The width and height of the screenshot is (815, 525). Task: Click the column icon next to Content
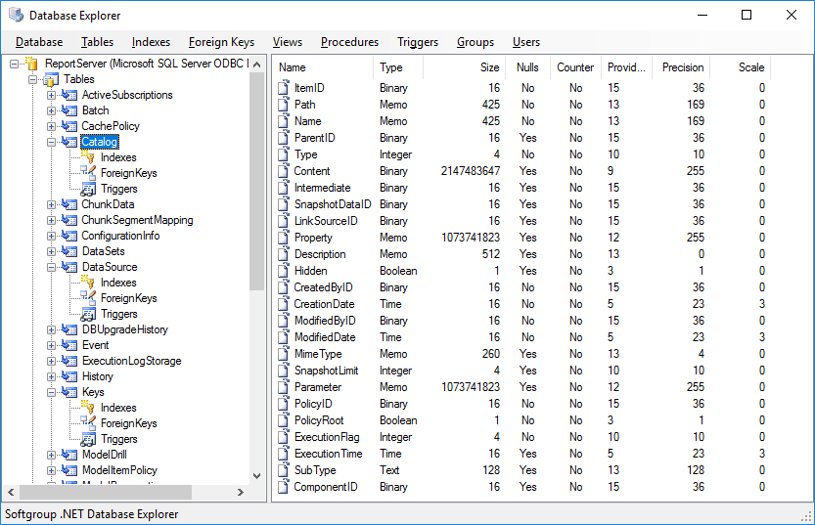284,171
